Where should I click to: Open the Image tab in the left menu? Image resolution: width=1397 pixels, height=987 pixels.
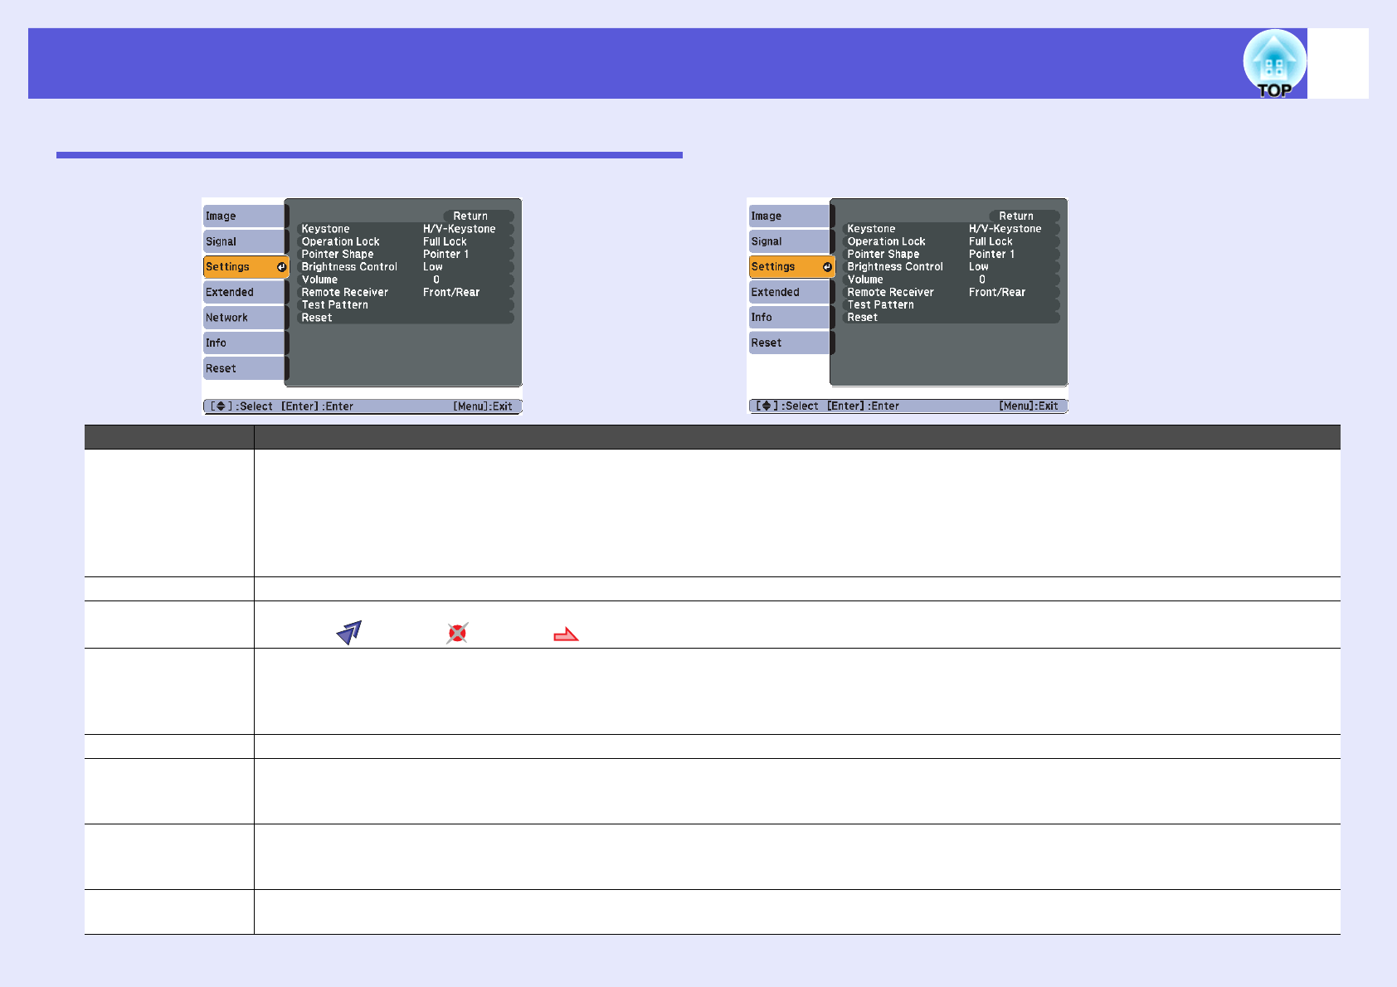[244, 216]
